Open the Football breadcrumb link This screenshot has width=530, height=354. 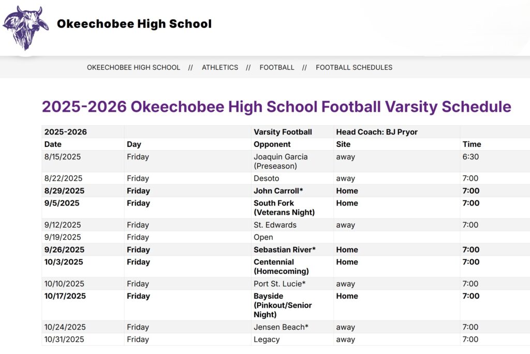277,67
